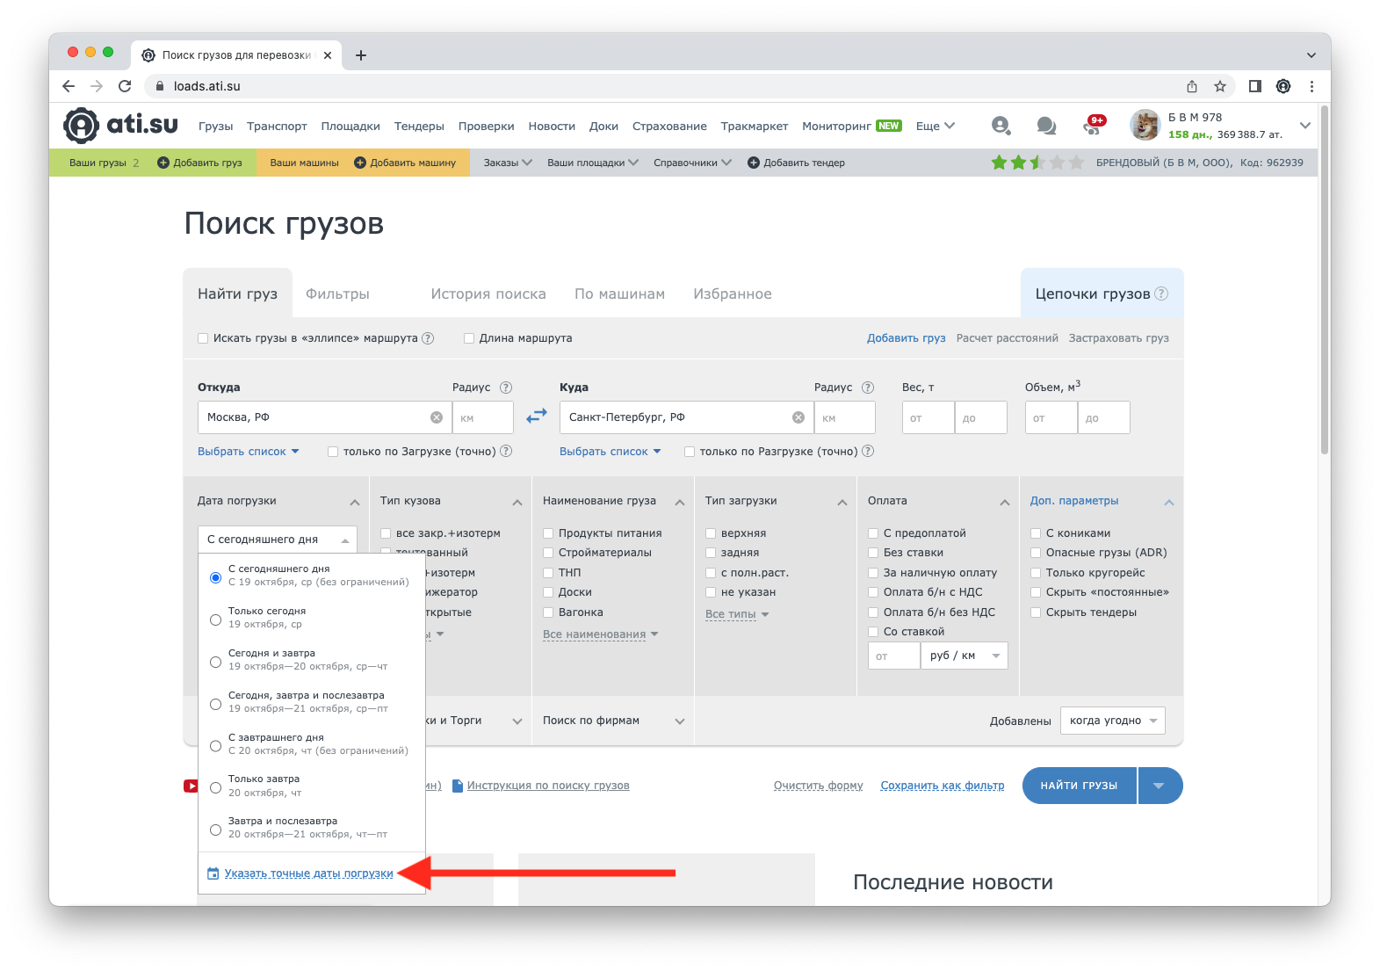
Task: Check the Длина маршрута box
Action: (x=469, y=338)
